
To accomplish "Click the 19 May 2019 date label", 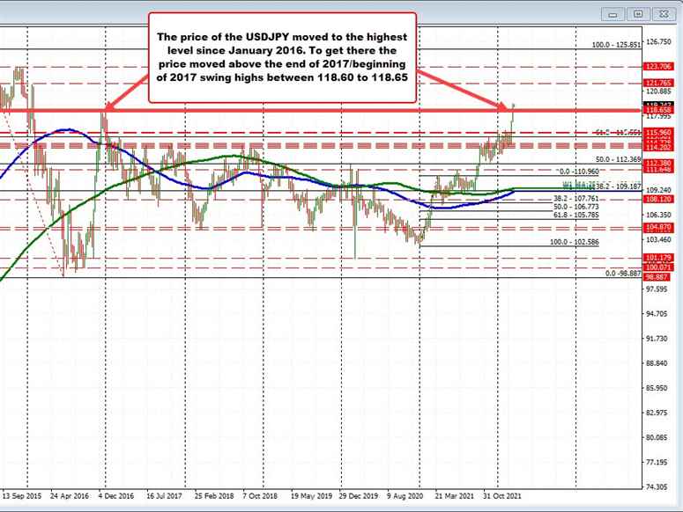I will pos(311,496).
